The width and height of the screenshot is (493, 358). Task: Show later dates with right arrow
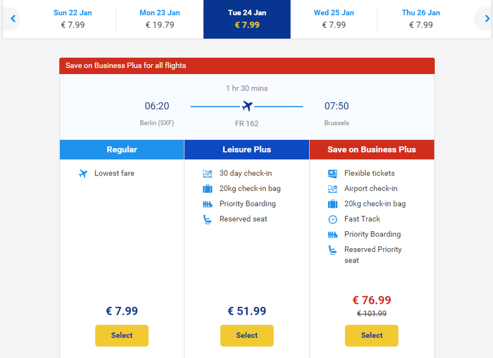tap(486, 19)
